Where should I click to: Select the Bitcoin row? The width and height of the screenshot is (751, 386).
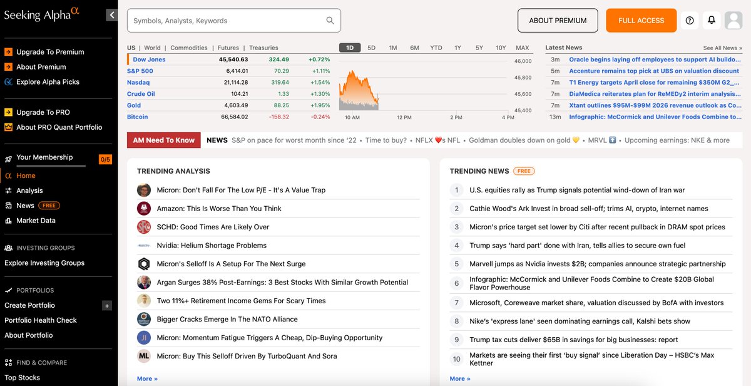pos(228,117)
